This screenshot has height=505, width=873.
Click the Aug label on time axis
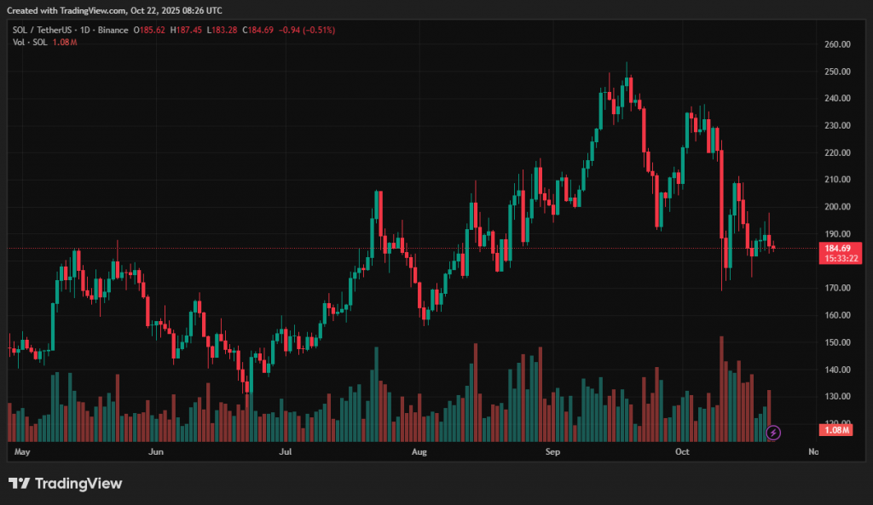[x=418, y=451]
